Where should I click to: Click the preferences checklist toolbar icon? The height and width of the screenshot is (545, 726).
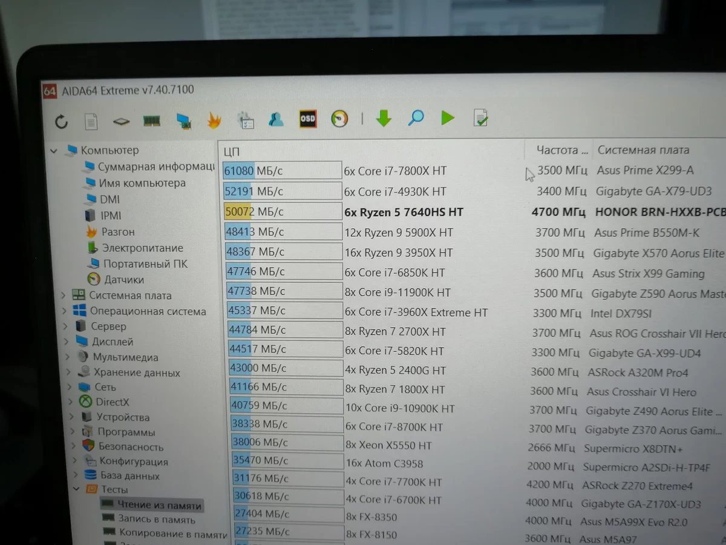pyautogui.click(x=246, y=119)
